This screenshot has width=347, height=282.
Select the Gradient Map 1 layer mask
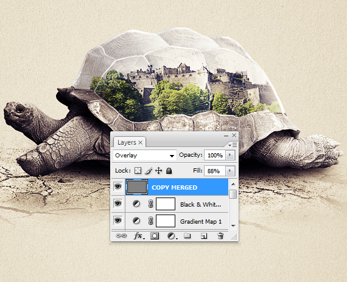[166, 221]
